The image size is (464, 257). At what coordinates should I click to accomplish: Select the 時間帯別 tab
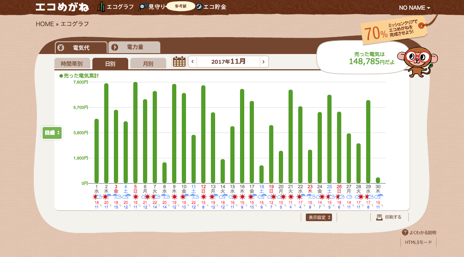[72, 63]
